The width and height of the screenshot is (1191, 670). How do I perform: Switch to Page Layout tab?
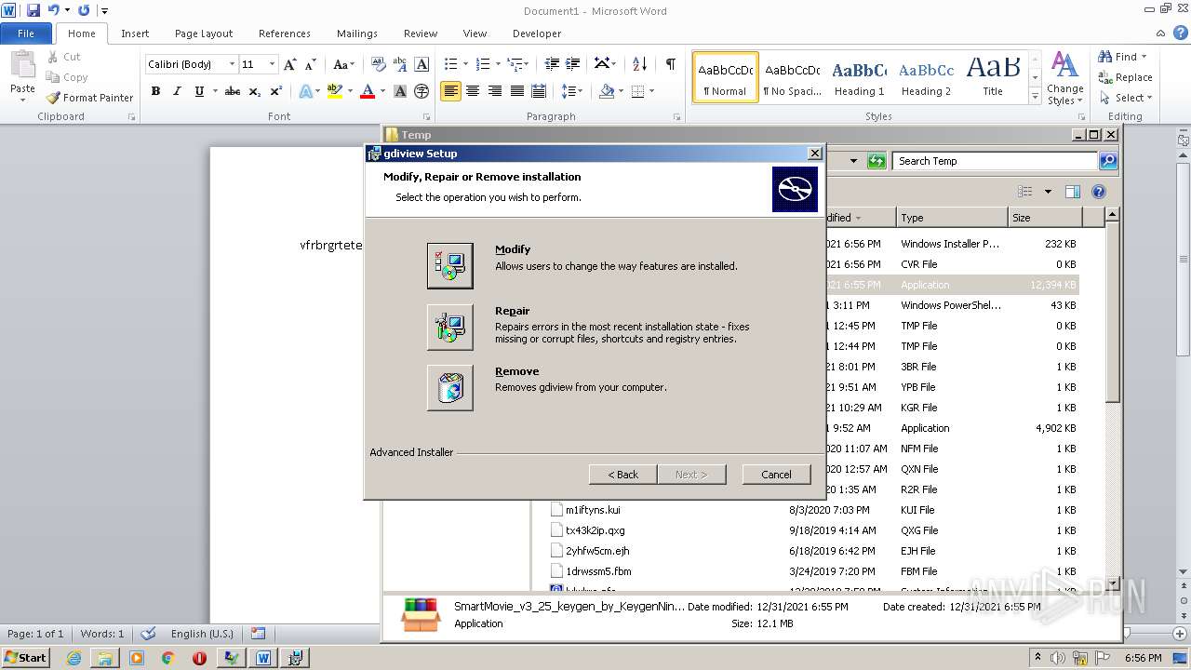pos(204,33)
